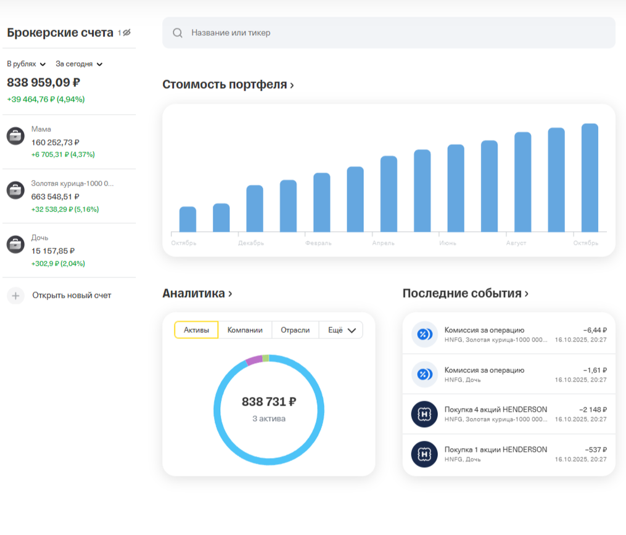Screen dimensions: 626x535
Task: Open Аналитика section heading
Action: [x=197, y=293]
